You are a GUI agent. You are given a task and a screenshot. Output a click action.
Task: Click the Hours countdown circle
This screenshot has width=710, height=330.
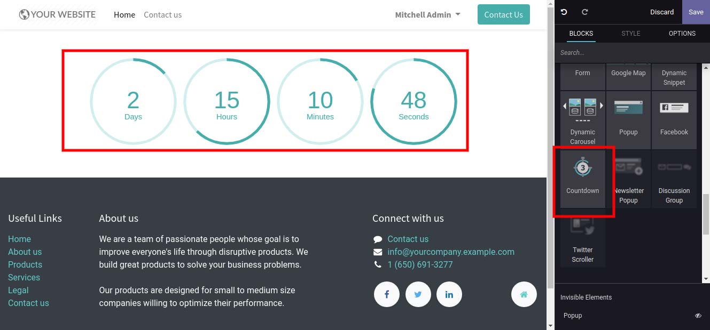coord(227,101)
